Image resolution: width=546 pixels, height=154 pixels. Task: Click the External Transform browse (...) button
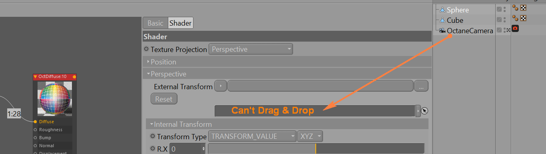tap(421, 86)
